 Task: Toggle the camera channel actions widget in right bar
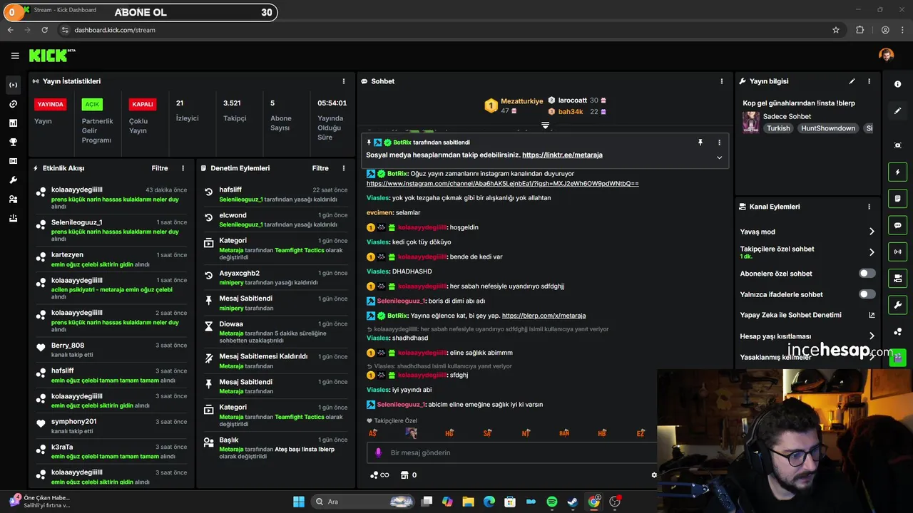click(897, 278)
